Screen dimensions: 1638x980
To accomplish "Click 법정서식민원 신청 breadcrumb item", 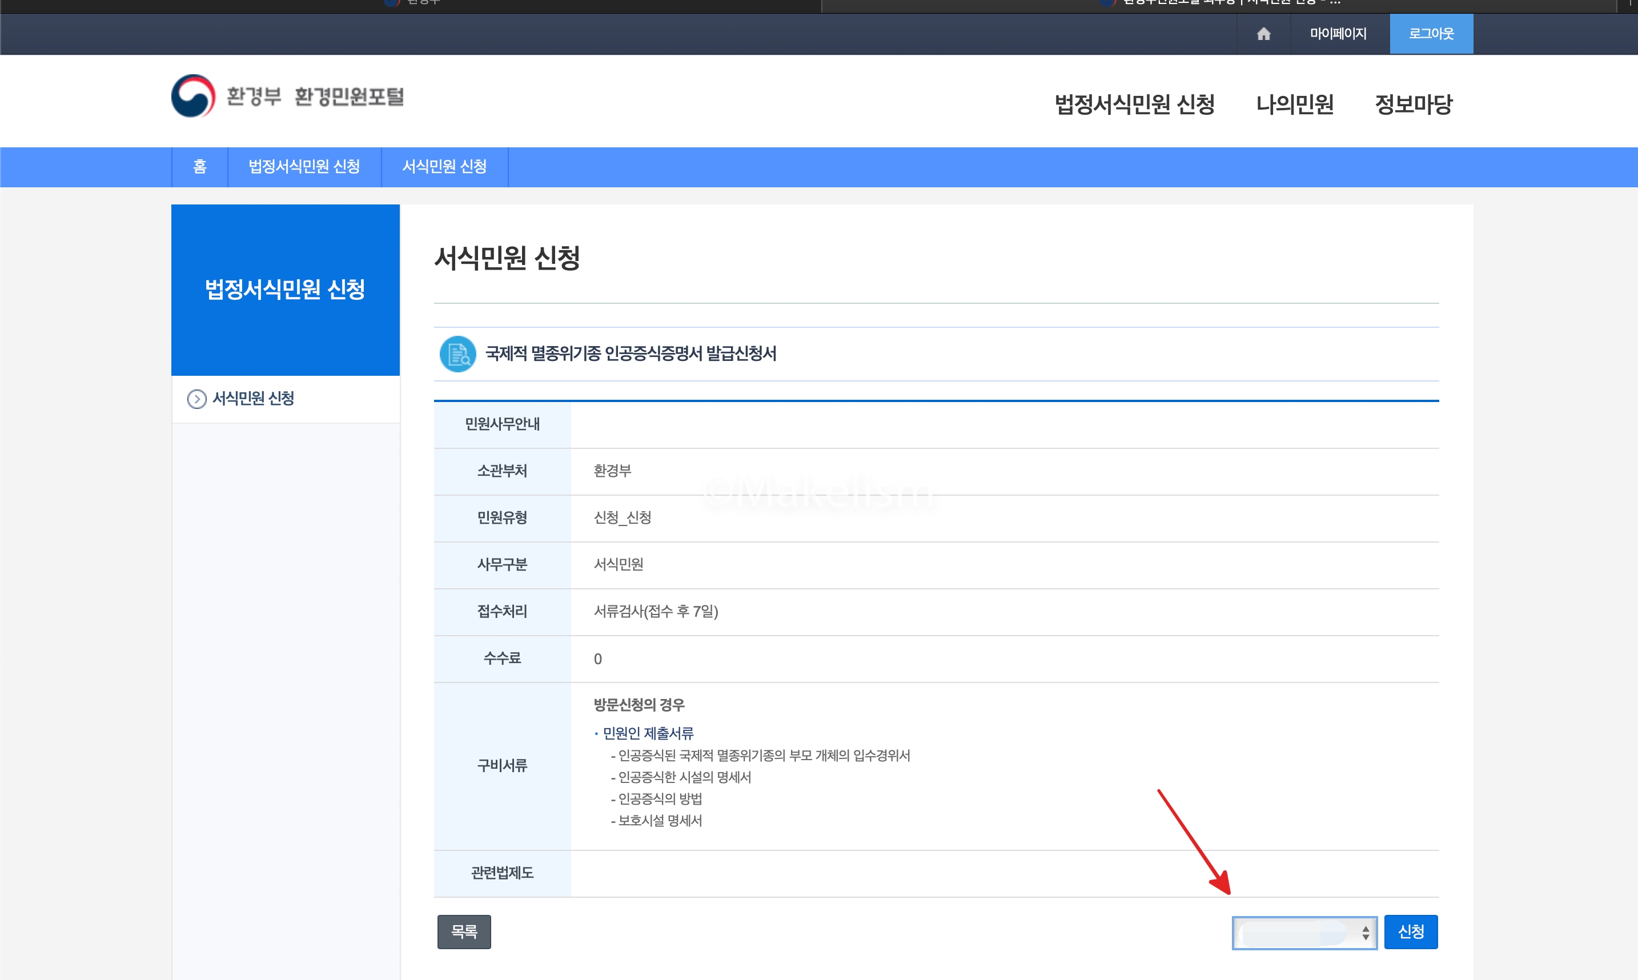I will coord(304,166).
